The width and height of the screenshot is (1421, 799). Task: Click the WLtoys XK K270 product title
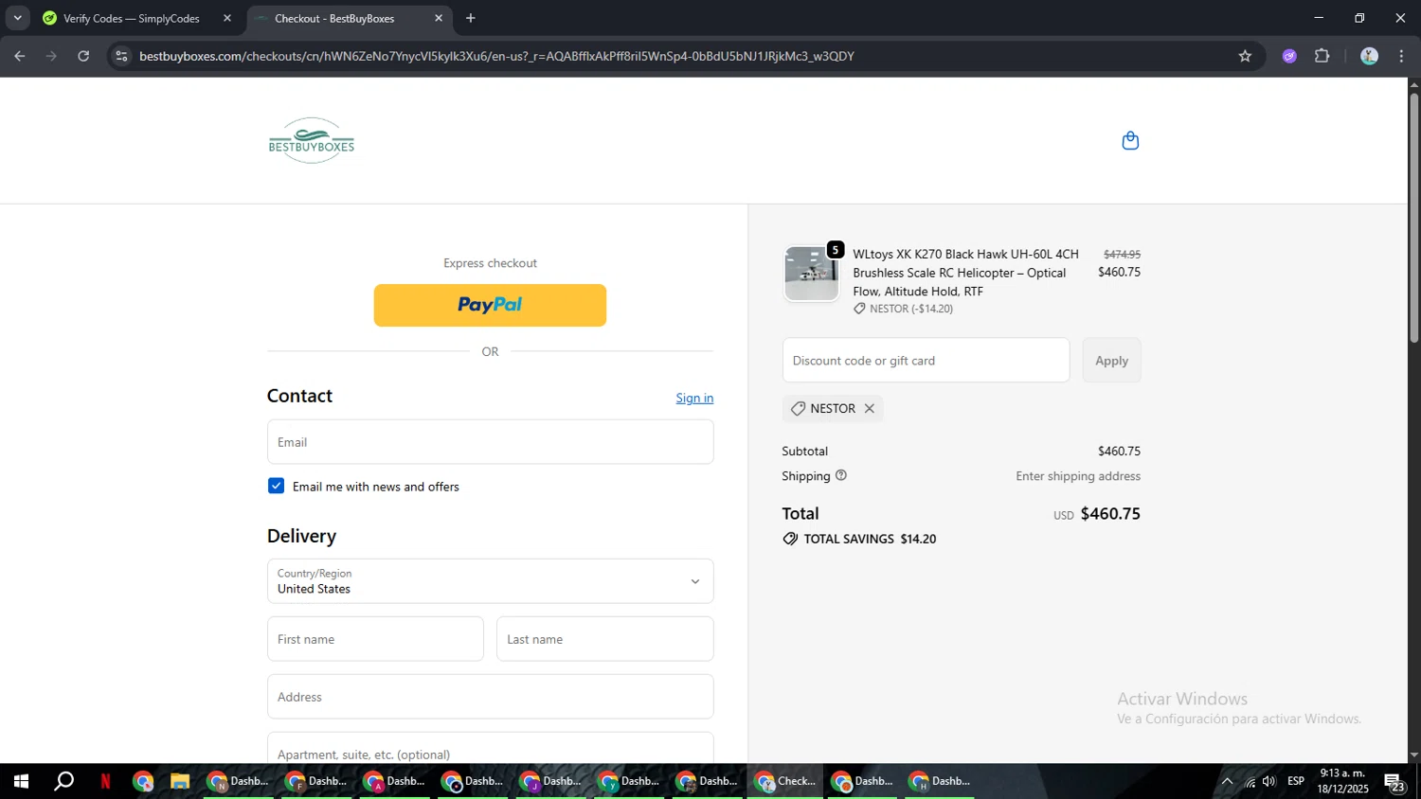[965, 273]
